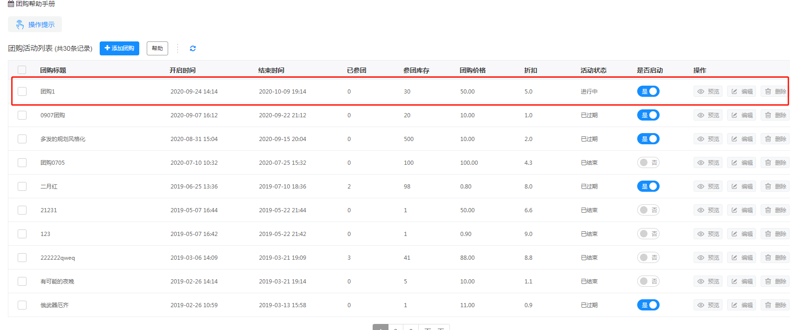Screen dimensions: 790x330
Task: Turn off the 启动 toggle for 俄武器厄齐
Action: 648,305
